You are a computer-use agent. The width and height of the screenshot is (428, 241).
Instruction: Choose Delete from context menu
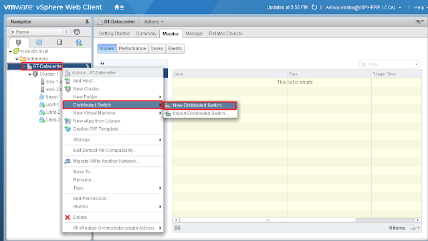(113, 217)
